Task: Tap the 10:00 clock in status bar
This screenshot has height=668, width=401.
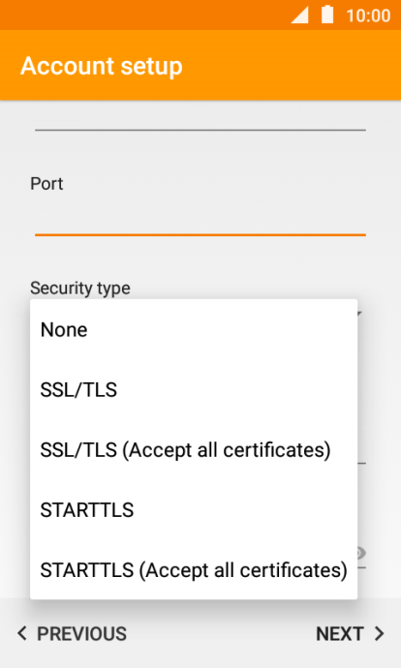Action: (x=368, y=15)
